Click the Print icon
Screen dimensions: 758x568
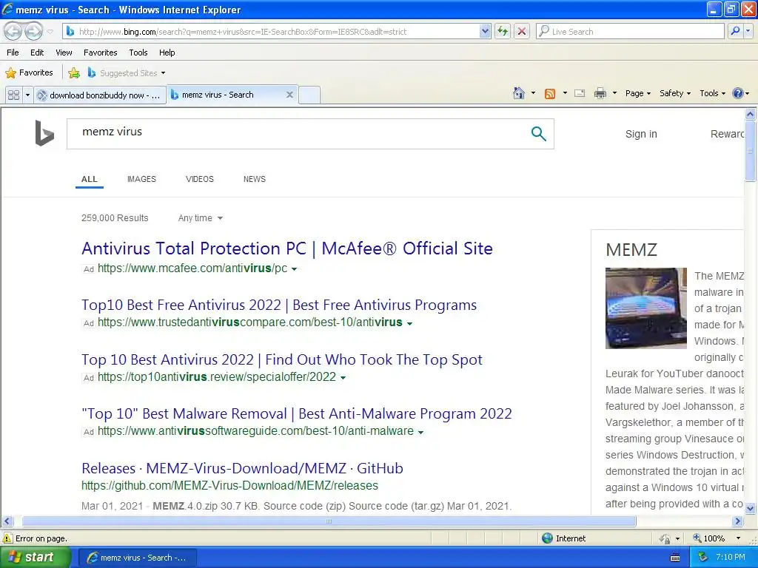[600, 93]
